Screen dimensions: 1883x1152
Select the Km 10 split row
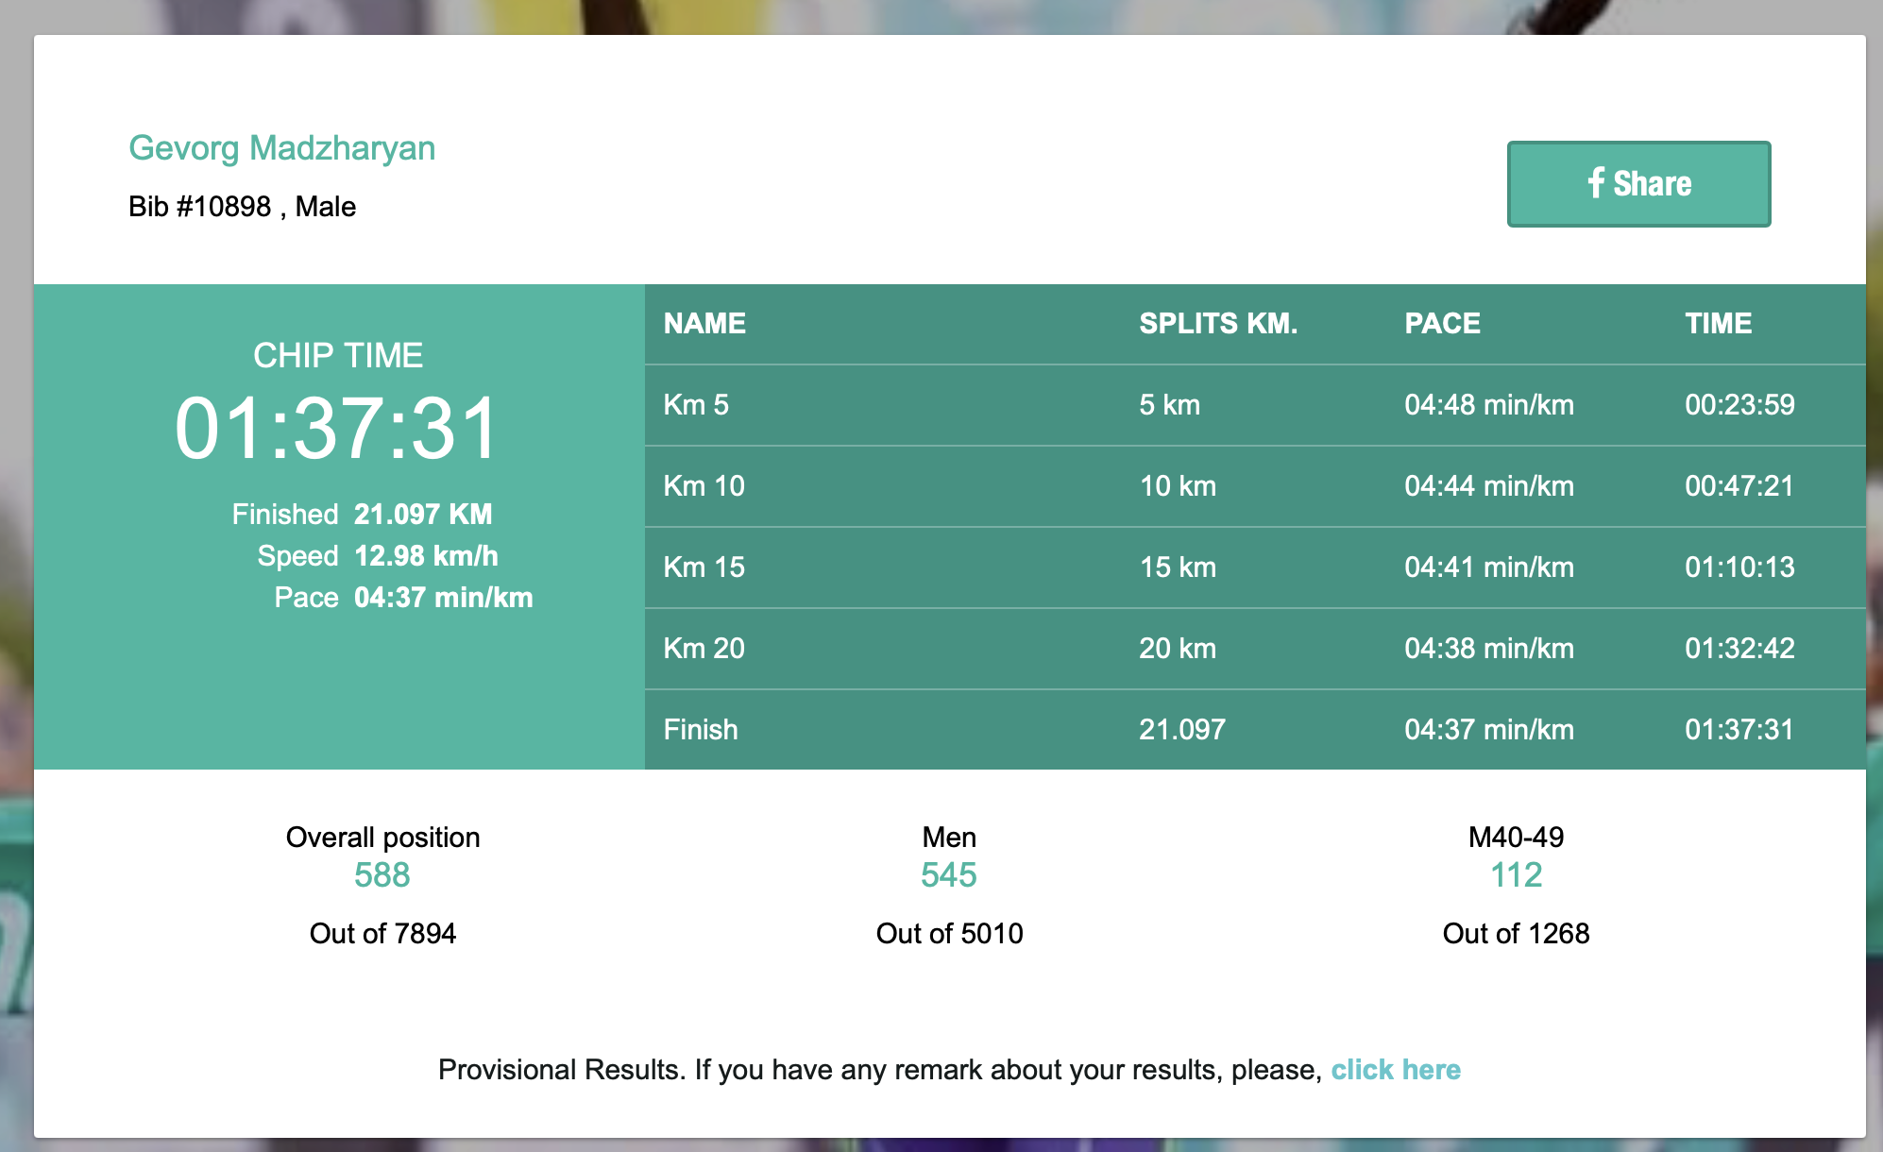click(x=1254, y=486)
